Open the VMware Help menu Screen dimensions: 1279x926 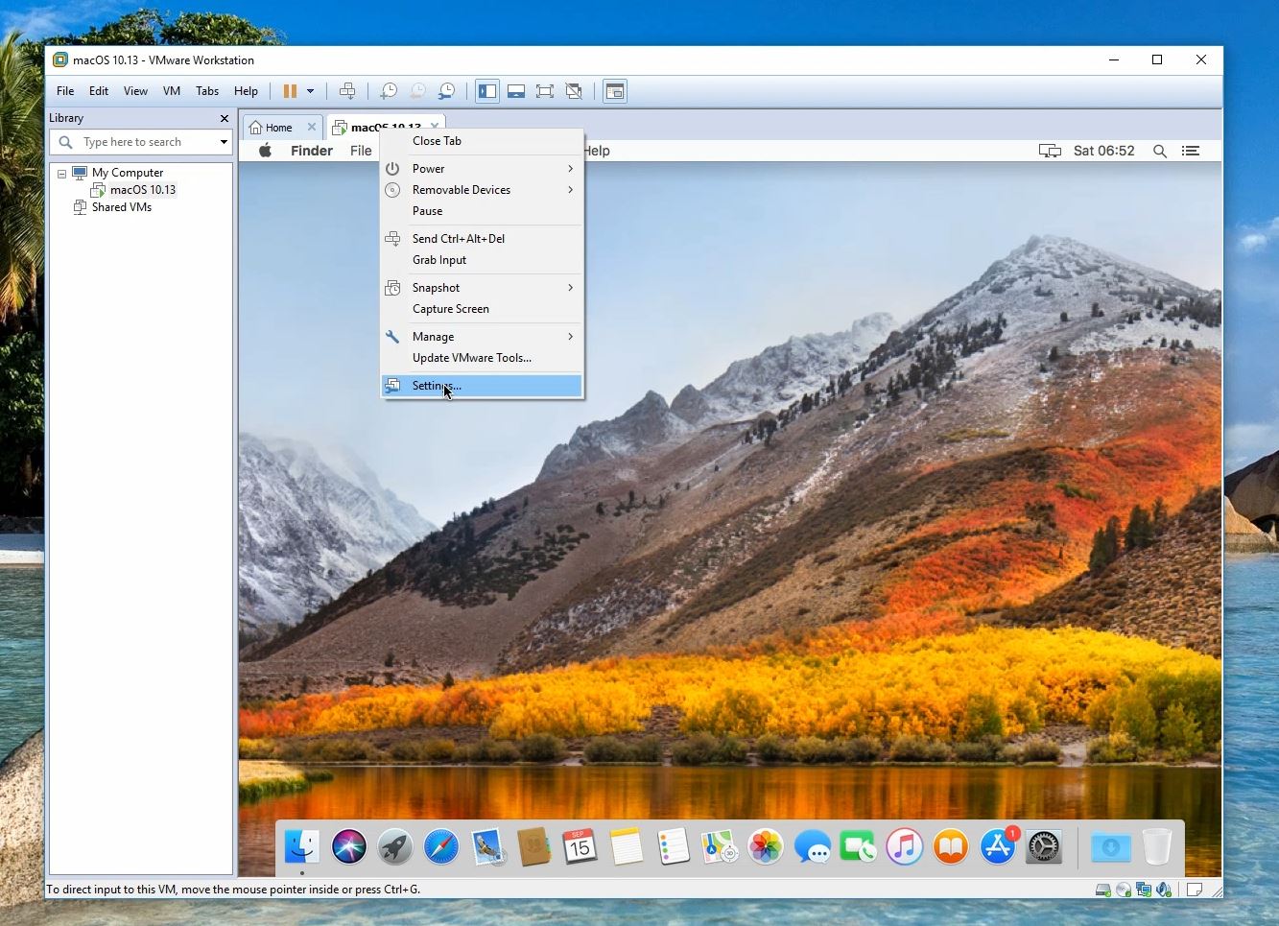click(246, 91)
